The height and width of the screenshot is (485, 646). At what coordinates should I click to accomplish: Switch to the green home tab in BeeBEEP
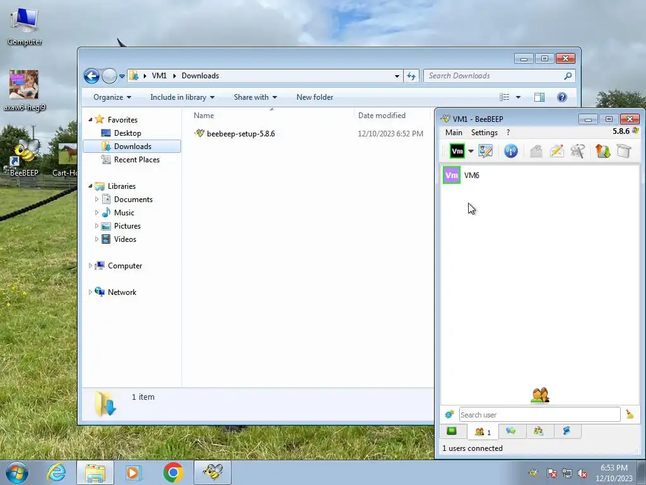click(452, 431)
